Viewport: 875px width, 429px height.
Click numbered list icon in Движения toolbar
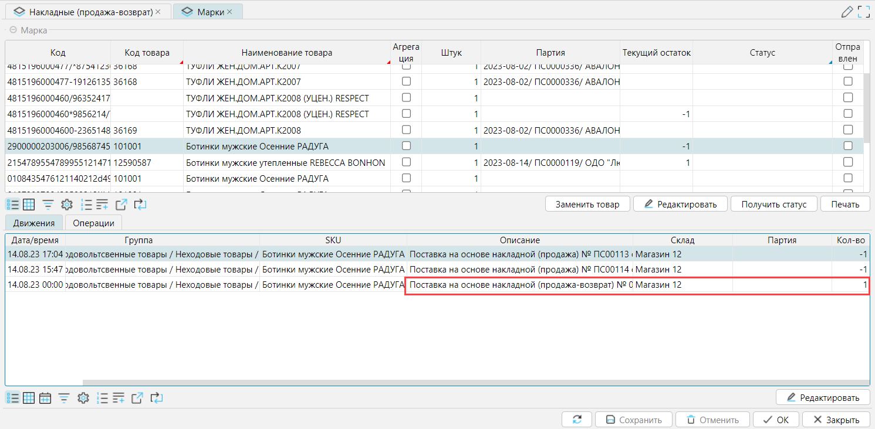tap(102, 398)
